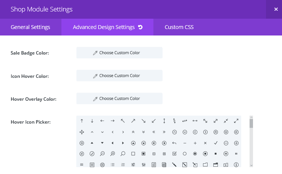This screenshot has width=282, height=174.
Task: Open the Custom CSS tab
Action: 179,27
